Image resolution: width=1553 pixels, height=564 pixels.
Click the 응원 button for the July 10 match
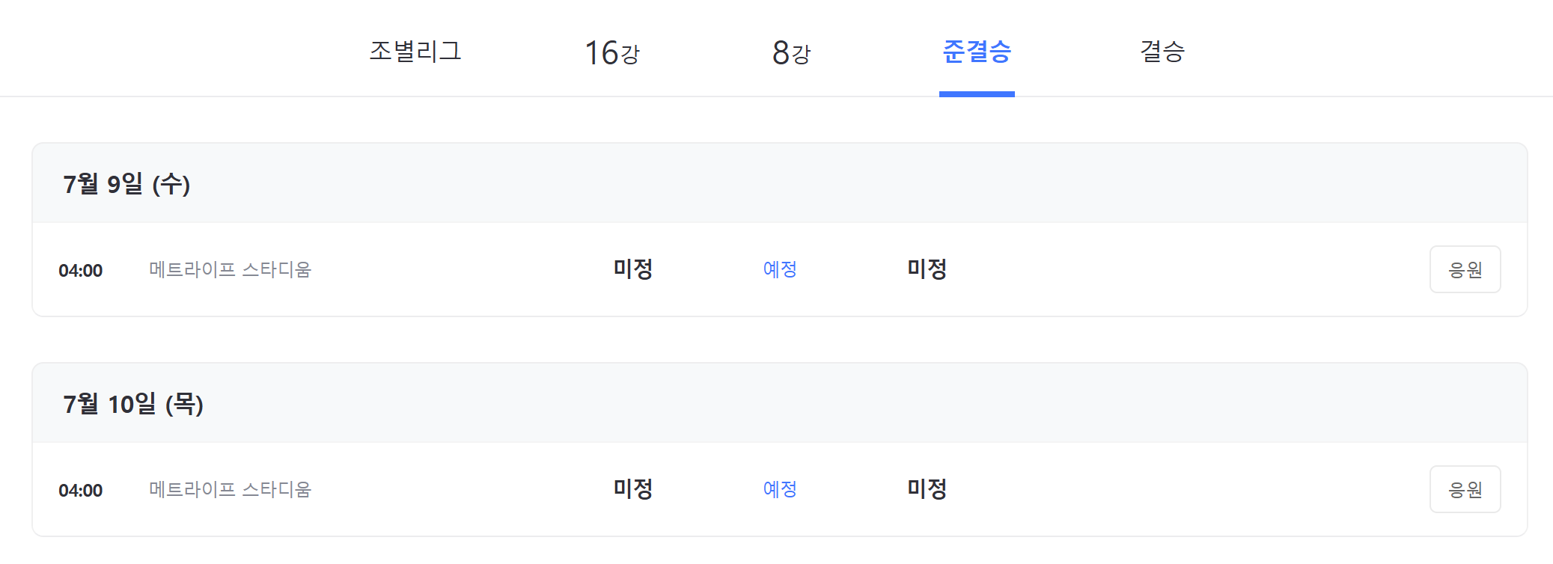1465,489
